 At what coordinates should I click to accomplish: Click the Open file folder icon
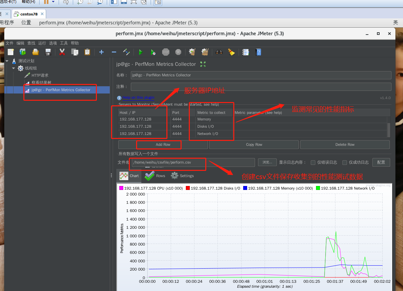coord(35,52)
